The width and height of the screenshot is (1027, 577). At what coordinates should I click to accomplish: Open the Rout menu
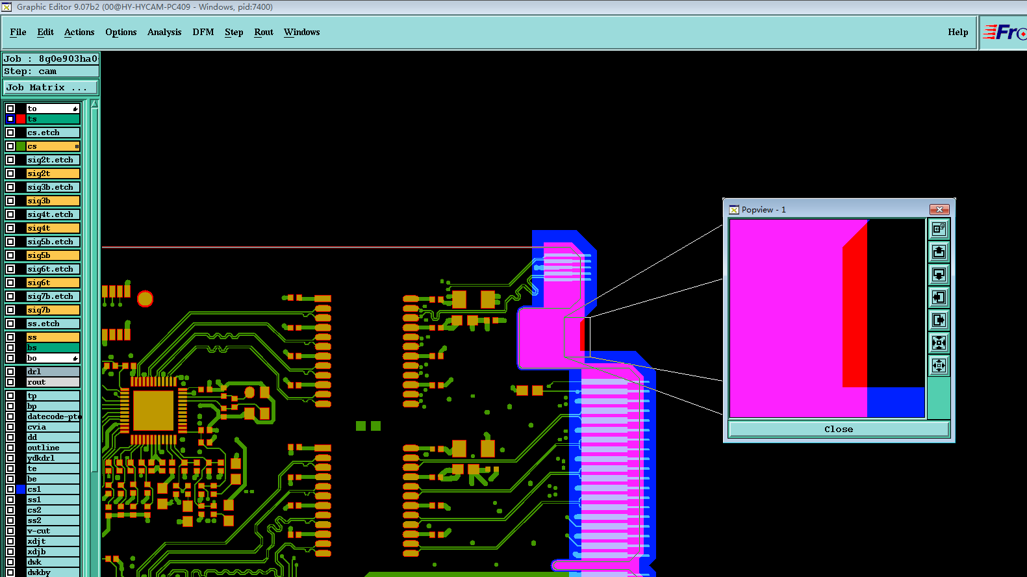click(x=264, y=32)
